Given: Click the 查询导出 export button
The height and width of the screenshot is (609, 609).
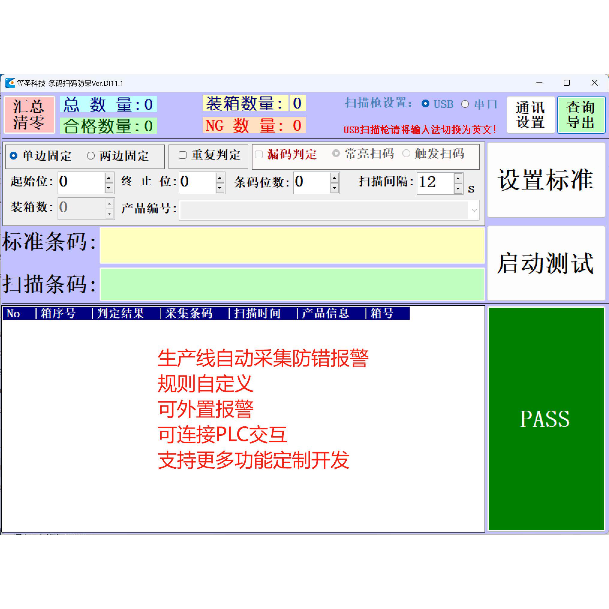Looking at the screenshot, I should (581, 115).
